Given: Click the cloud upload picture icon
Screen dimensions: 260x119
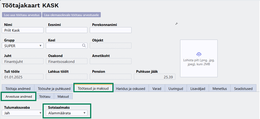Looking at the screenshot, I should (199, 54).
